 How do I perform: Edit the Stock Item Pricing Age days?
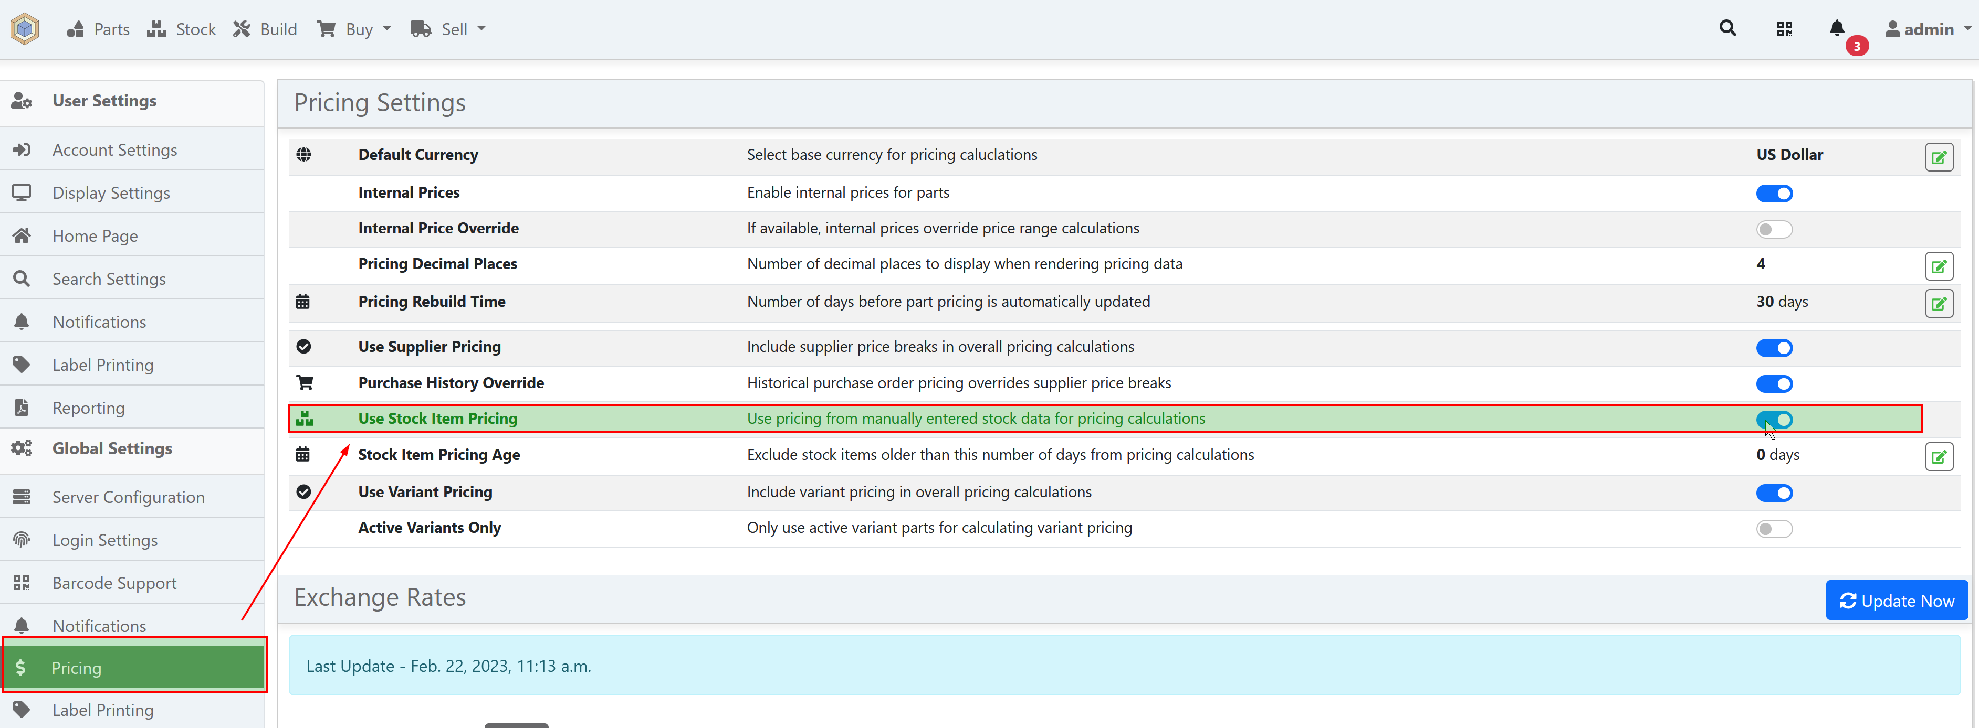point(1939,456)
